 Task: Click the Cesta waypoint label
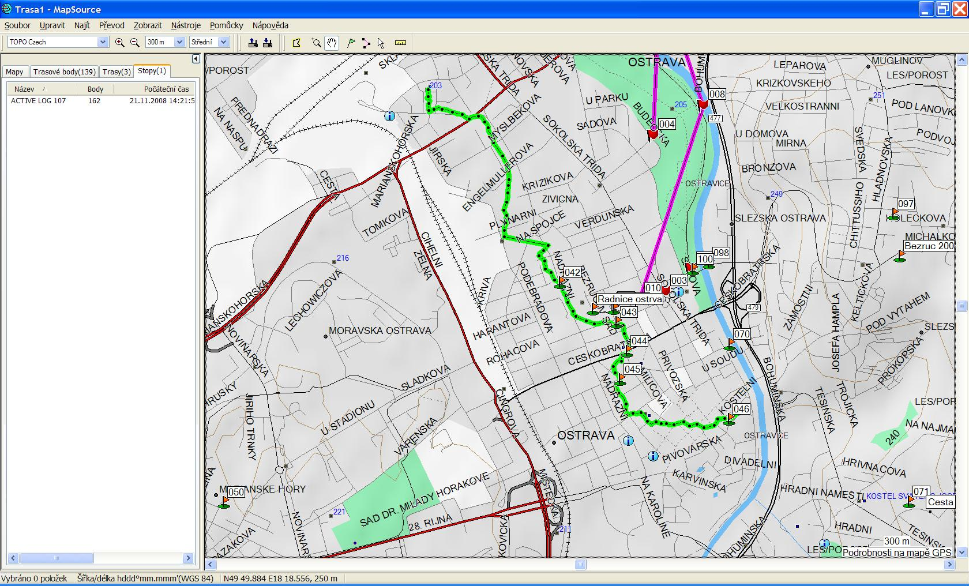tap(940, 502)
